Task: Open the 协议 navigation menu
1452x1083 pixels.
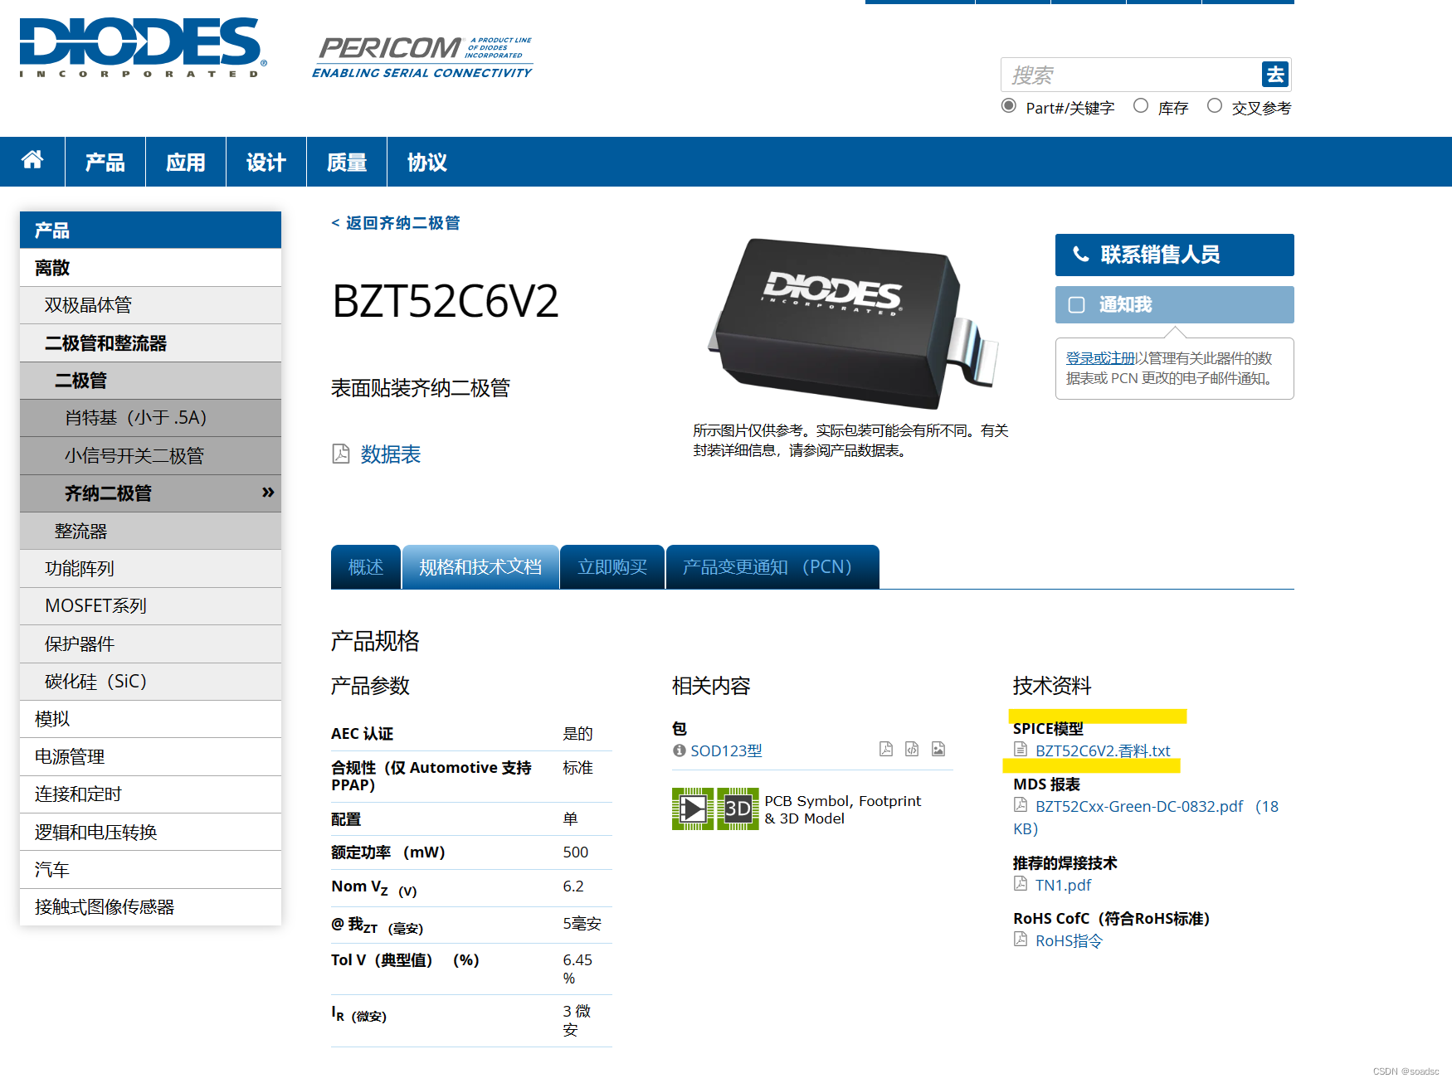Action: (427, 162)
